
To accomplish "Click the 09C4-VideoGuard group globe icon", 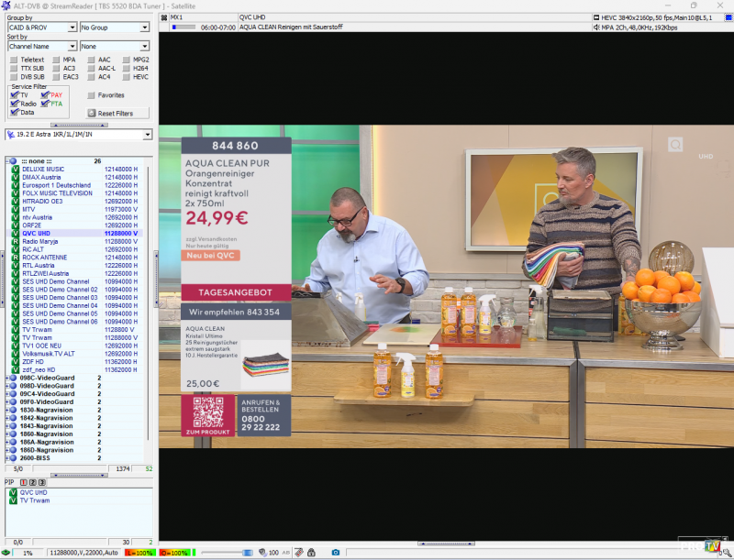I will [x=14, y=393].
